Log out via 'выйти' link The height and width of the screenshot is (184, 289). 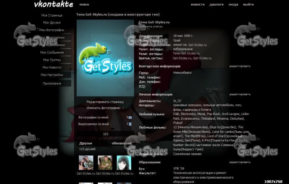point(248,5)
